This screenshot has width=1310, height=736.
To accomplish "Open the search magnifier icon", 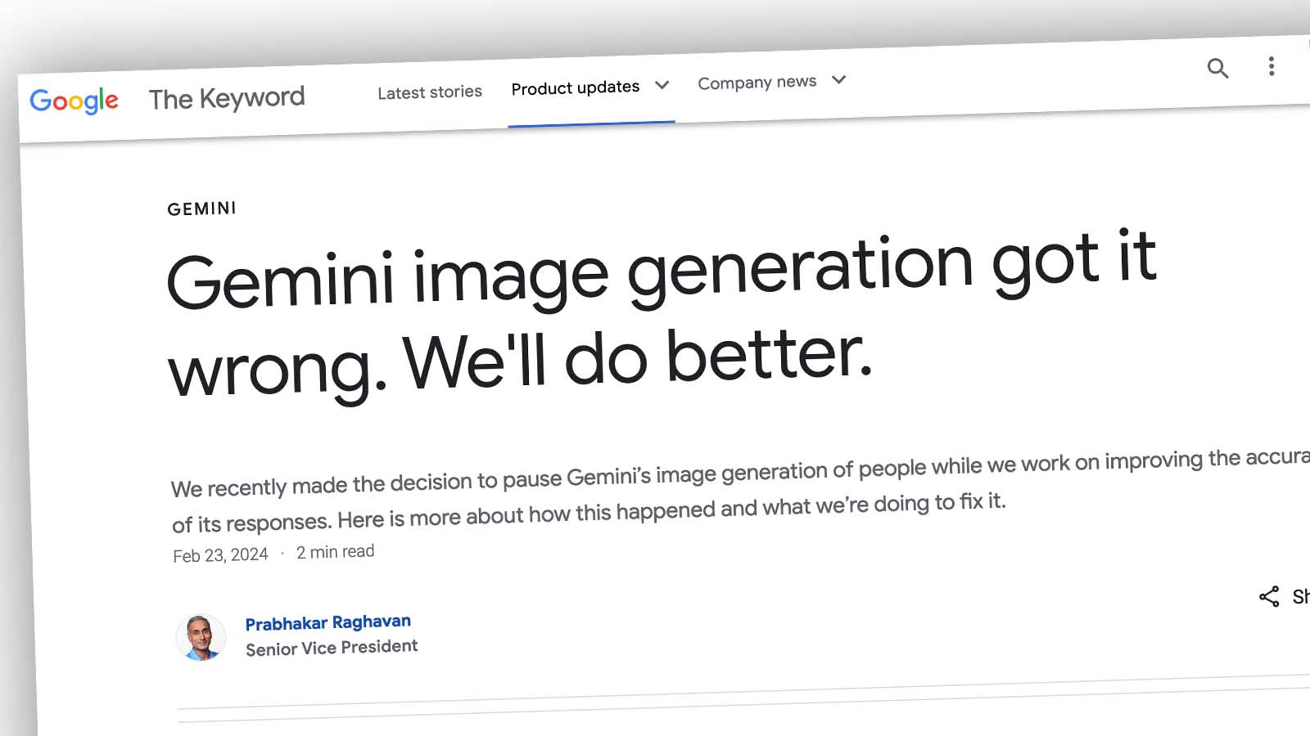I will coord(1217,68).
